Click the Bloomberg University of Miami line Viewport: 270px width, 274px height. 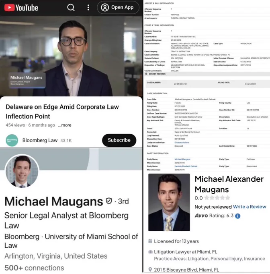[x=71, y=241]
